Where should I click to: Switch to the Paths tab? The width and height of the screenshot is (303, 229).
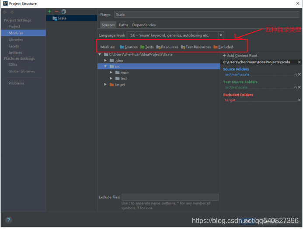(123, 25)
